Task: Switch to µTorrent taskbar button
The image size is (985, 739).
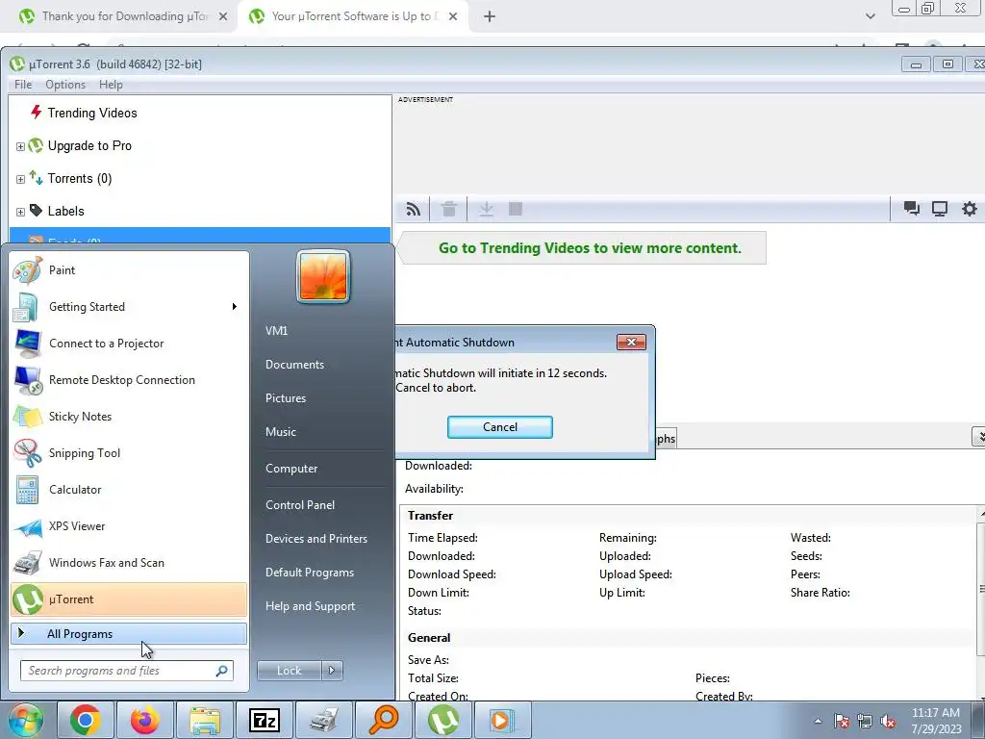Action: coord(442,720)
